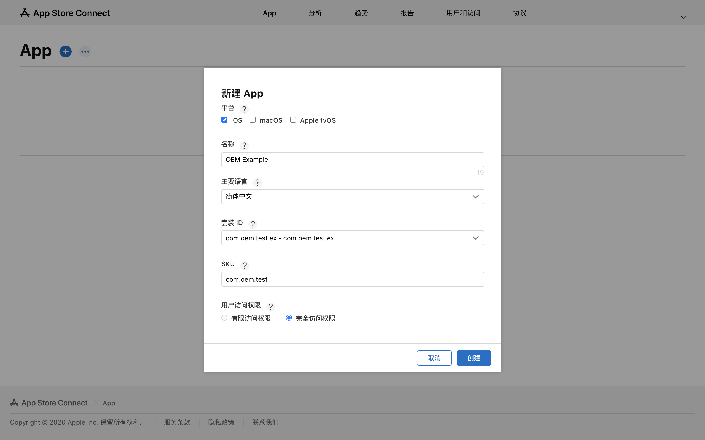Uncheck the iOS platform checkbox
The height and width of the screenshot is (440, 705).
point(224,120)
